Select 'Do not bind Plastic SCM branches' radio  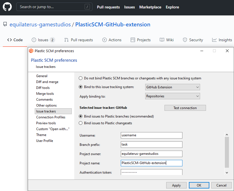pyautogui.click(x=81, y=78)
